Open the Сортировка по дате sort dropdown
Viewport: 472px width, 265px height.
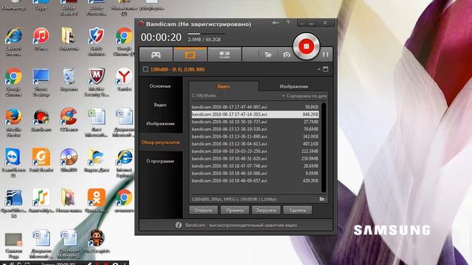click(x=305, y=96)
